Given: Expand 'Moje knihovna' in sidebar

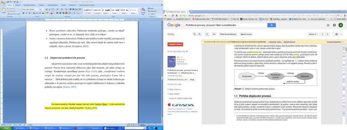Looking at the screenshot, I should [175, 90].
